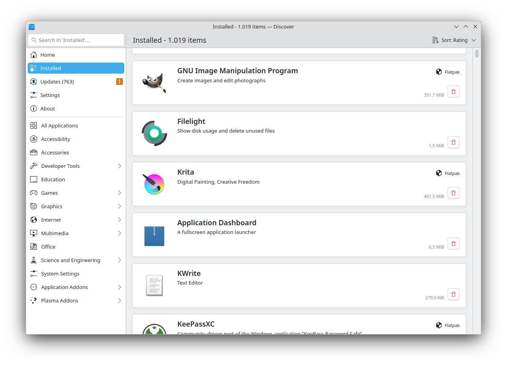Select the Installed page
The height and width of the screenshot is (365, 507).
pyautogui.click(x=76, y=68)
